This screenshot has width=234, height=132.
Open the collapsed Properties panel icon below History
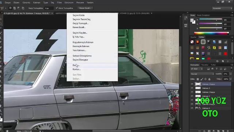(186, 25)
